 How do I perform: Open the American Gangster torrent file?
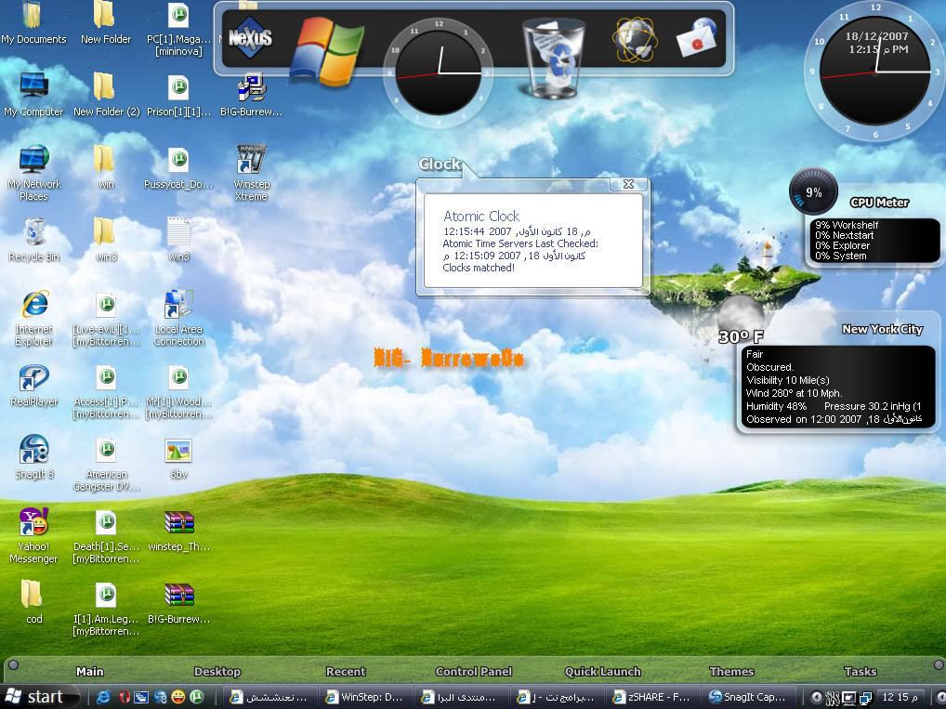(x=106, y=464)
